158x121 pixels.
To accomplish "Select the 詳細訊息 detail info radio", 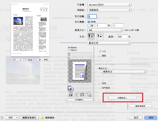I will [69, 50].
